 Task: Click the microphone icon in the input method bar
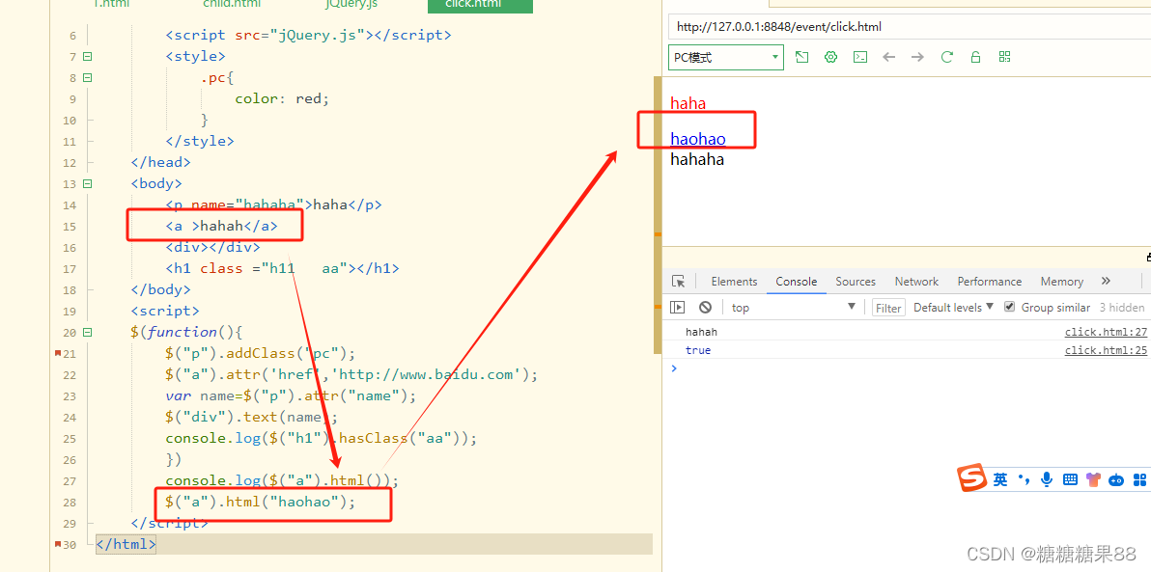tap(1047, 478)
